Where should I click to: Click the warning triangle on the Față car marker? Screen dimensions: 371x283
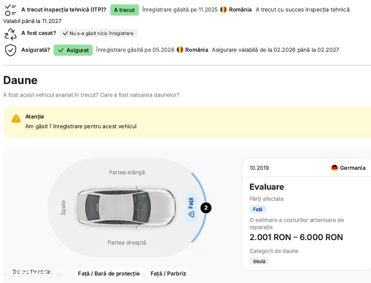[x=191, y=214]
